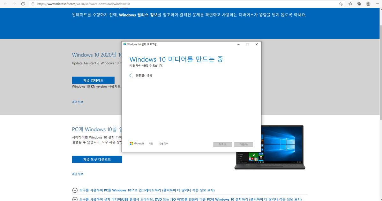Click the PC에 Windows 10을 heading

point(97,129)
